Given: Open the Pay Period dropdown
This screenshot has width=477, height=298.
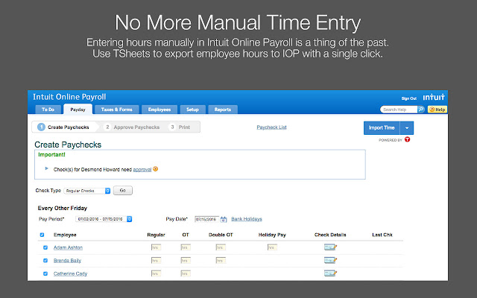Looking at the screenshot, I should 104,219.
